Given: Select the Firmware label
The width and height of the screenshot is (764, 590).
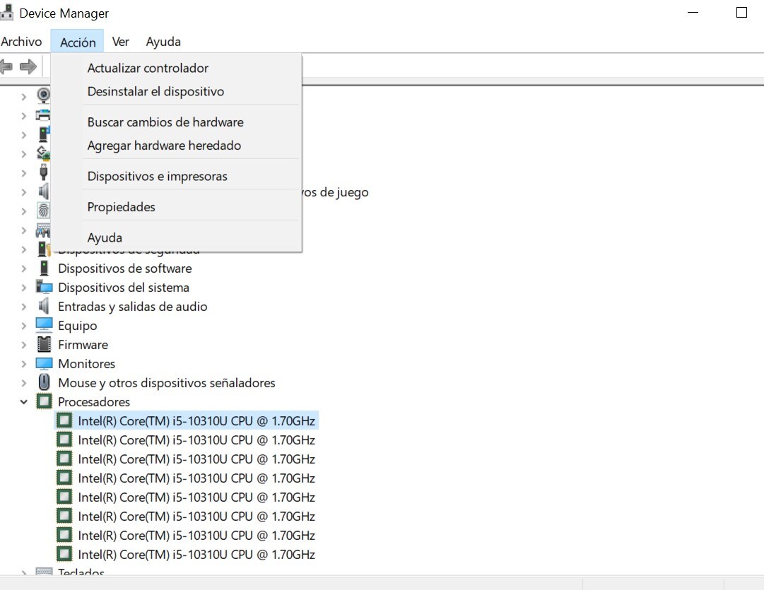Looking at the screenshot, I should 83,344.
